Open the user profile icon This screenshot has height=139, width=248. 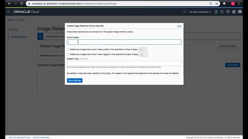coord(240,12)
